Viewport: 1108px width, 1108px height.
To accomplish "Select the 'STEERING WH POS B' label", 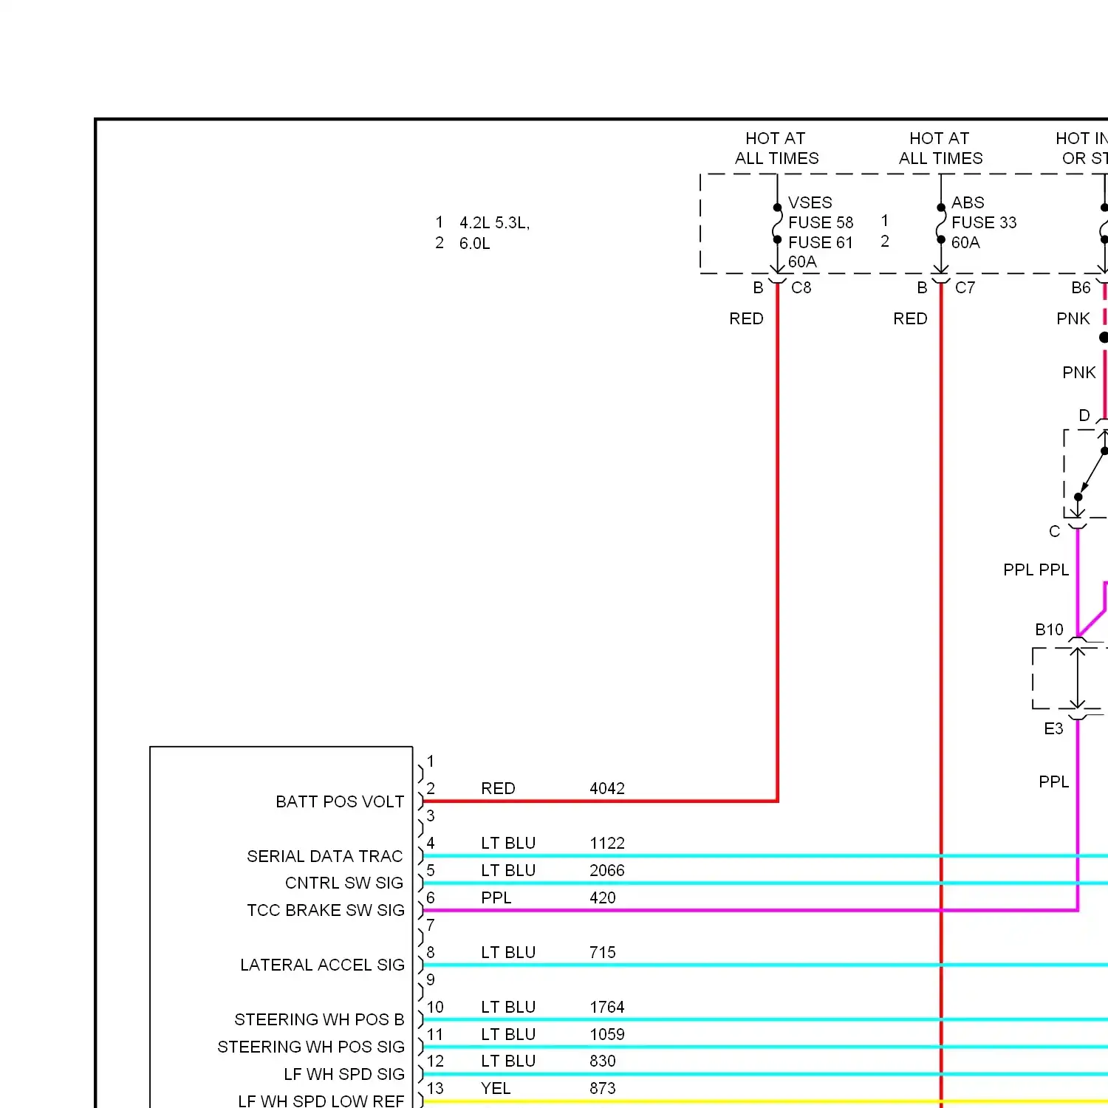I will pyautogui.click(x=319, y=1020).
